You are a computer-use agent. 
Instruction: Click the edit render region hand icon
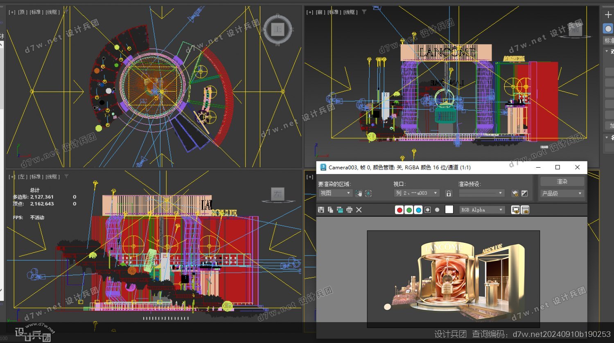point(359,193)
